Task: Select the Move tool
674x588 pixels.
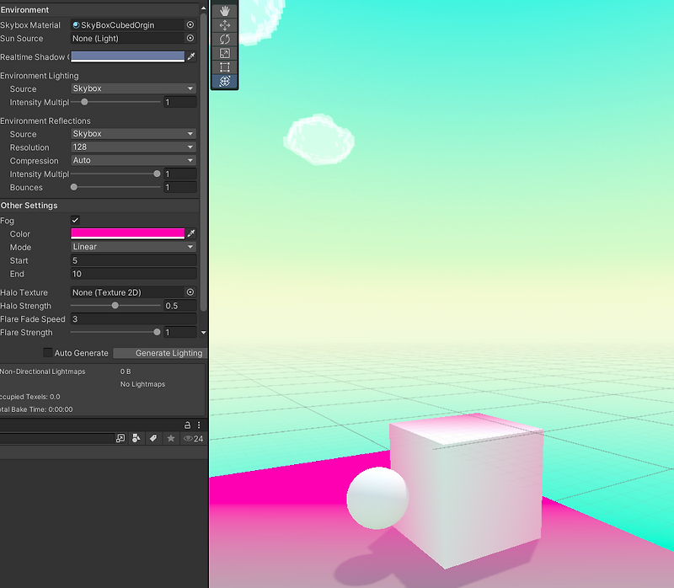Action: [223, 25]
